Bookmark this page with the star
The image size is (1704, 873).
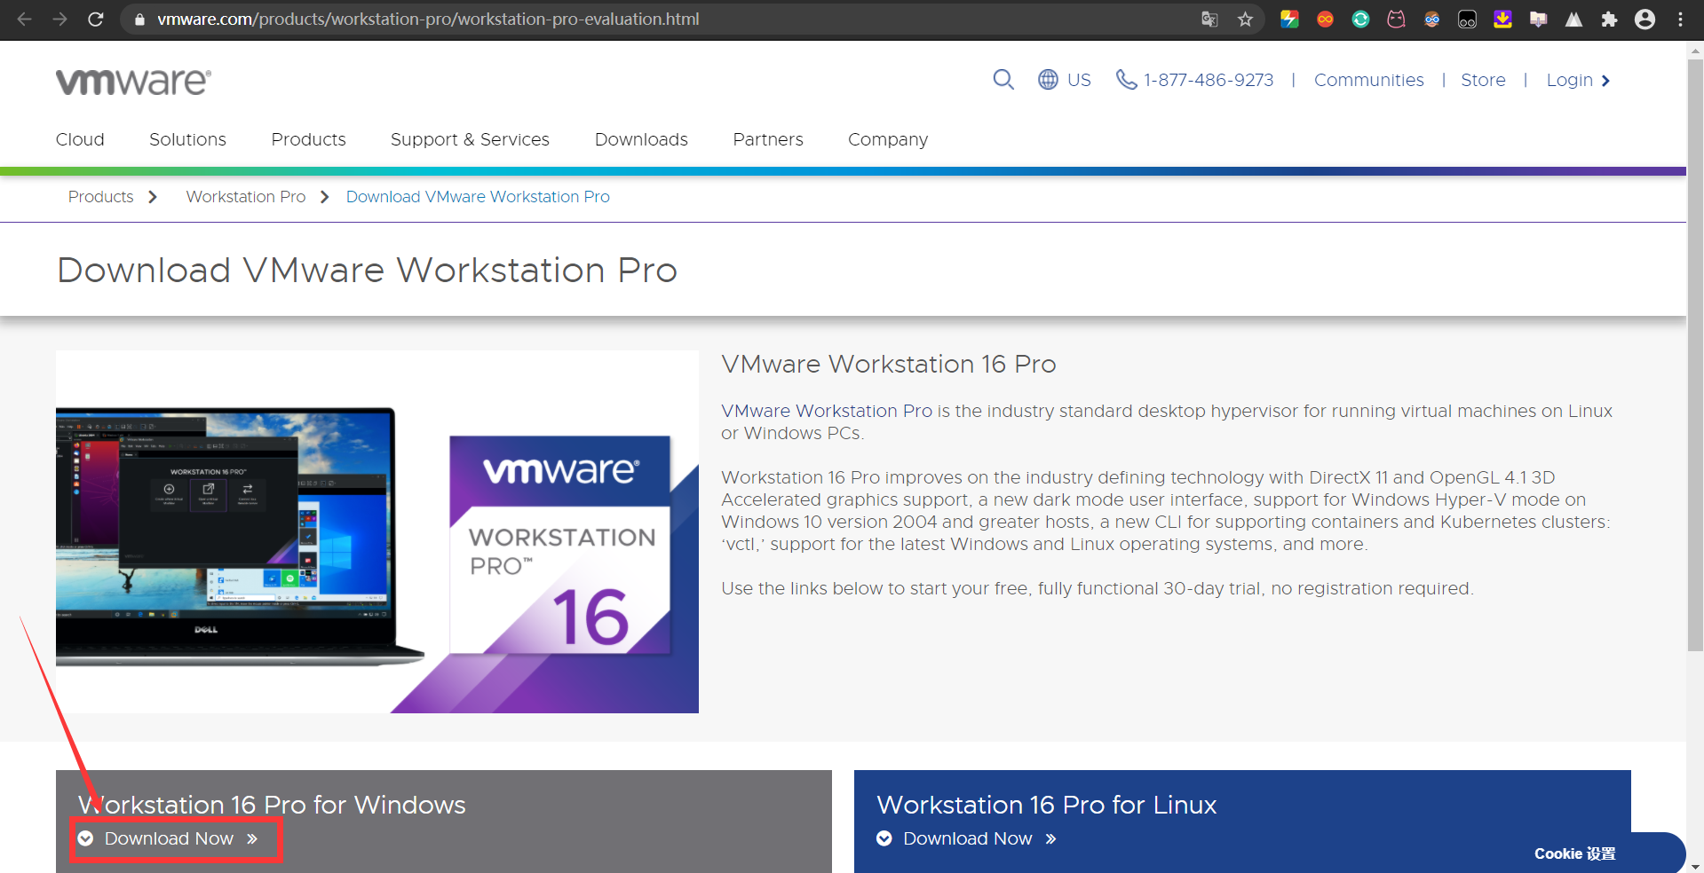coord(1245,19)
